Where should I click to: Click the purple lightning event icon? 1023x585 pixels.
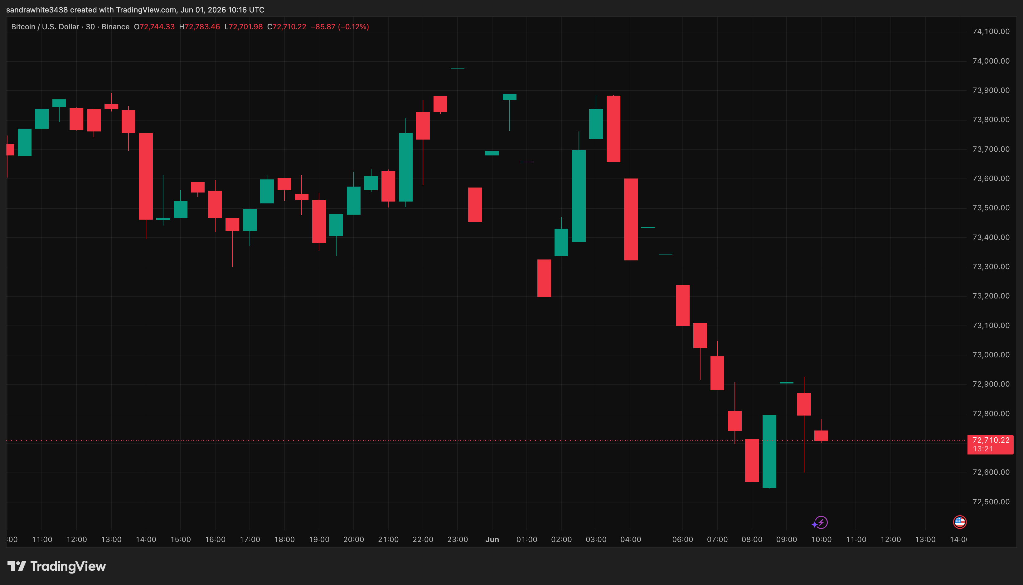tap(820, 522)
